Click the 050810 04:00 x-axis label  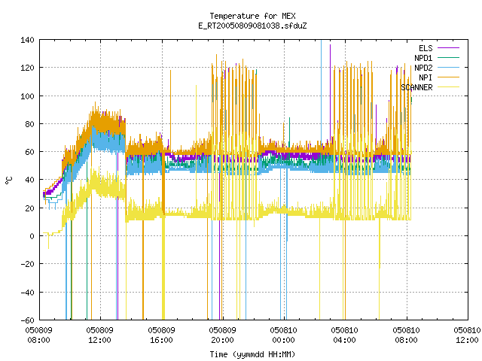click(345, 335)
